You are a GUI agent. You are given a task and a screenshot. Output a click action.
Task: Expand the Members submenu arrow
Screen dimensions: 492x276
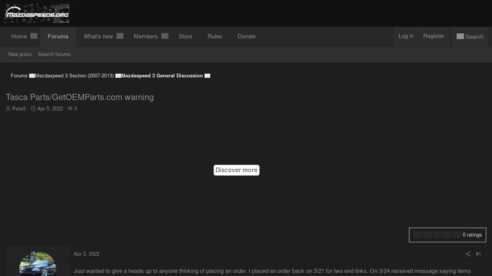click(x=165, y=36)
